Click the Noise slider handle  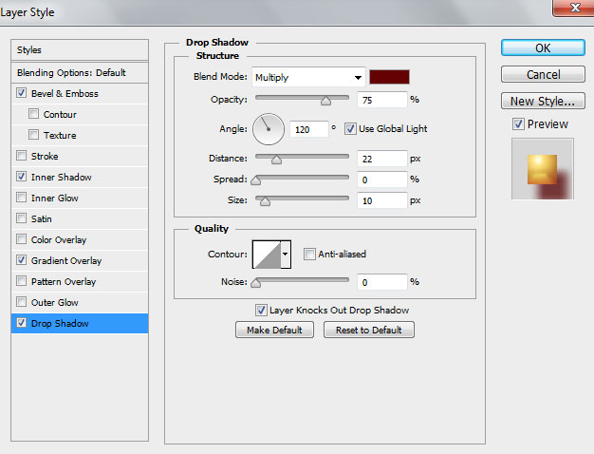(x=256, y=283)
